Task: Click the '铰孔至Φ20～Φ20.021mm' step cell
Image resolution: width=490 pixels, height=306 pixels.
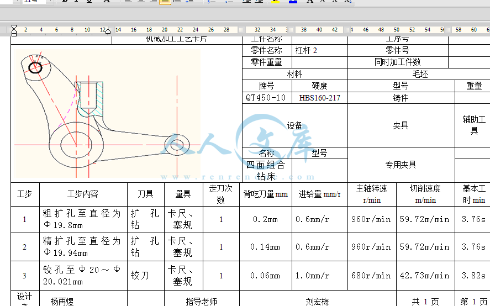Action: tap(83, 276)
